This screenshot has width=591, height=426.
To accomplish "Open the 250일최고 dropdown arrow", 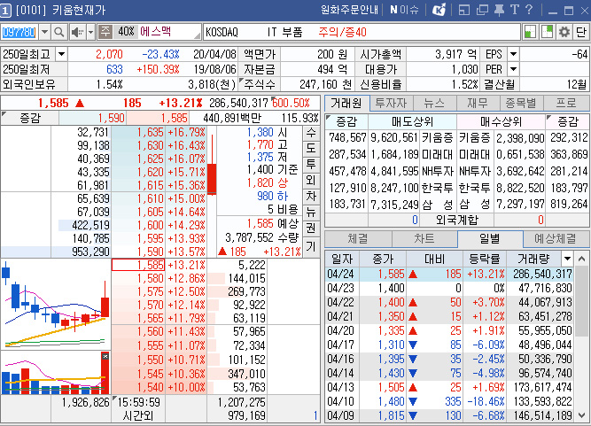I will pyautogui.click(x=61, y=55).
